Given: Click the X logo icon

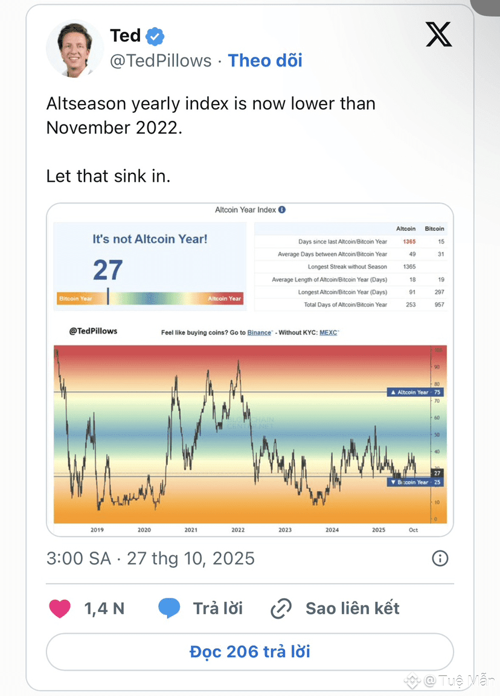Looking at the screenshot, I should tap(438, 34).
